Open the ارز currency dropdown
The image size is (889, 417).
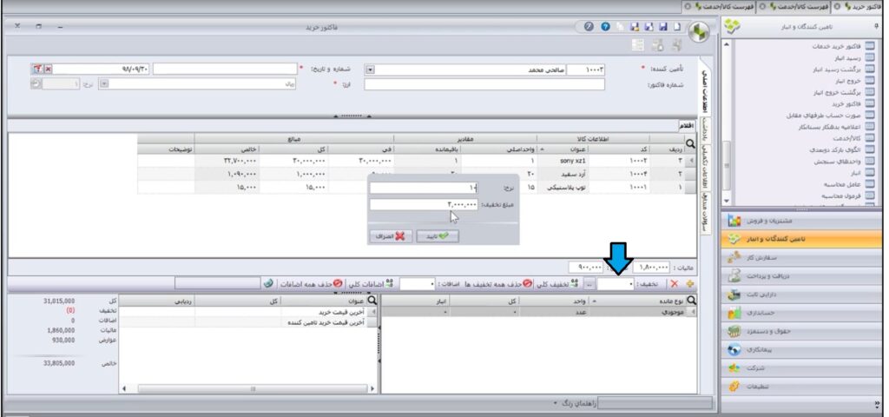click(x=104, y=83)
